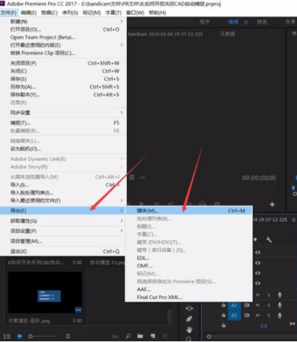Open the Editing workspace menu icon

[246, 22]
